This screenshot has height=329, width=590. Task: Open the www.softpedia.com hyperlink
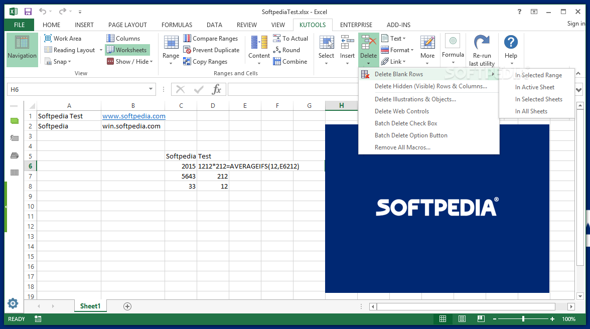click(134, 116)
